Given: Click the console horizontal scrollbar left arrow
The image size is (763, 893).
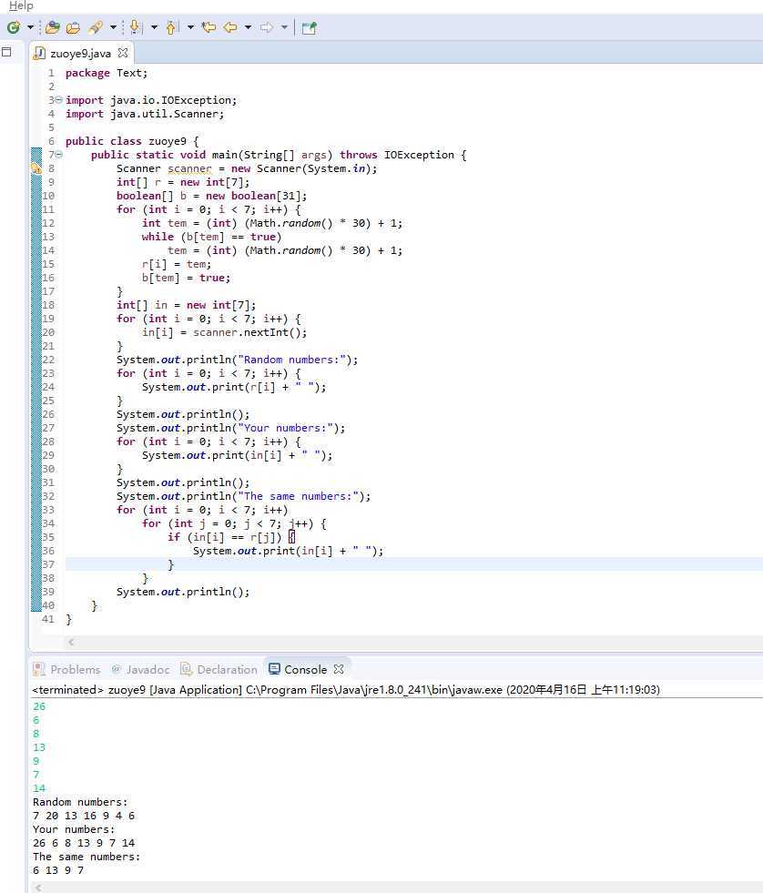Looking at the screenshot, I should coord(38,888).
